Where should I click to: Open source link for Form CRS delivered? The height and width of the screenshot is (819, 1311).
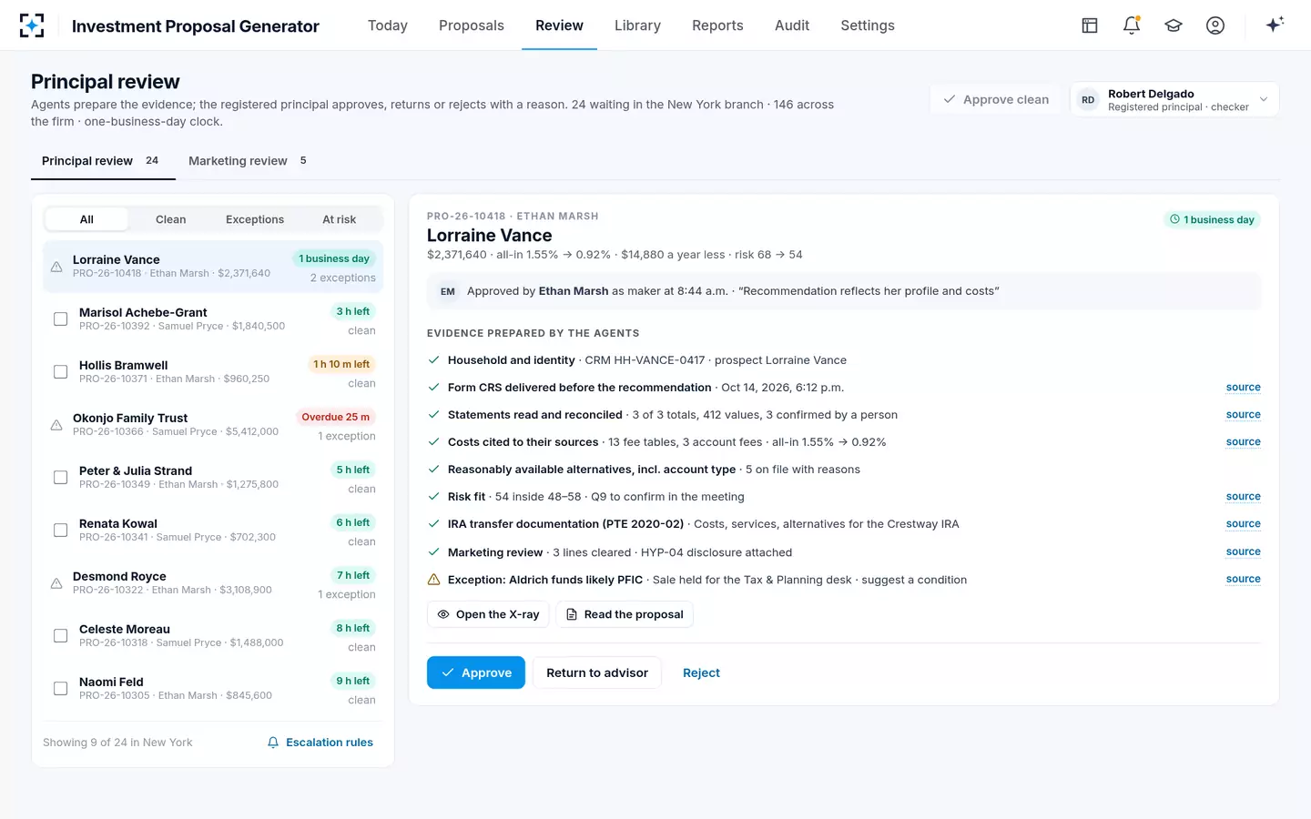[1244, 388]
